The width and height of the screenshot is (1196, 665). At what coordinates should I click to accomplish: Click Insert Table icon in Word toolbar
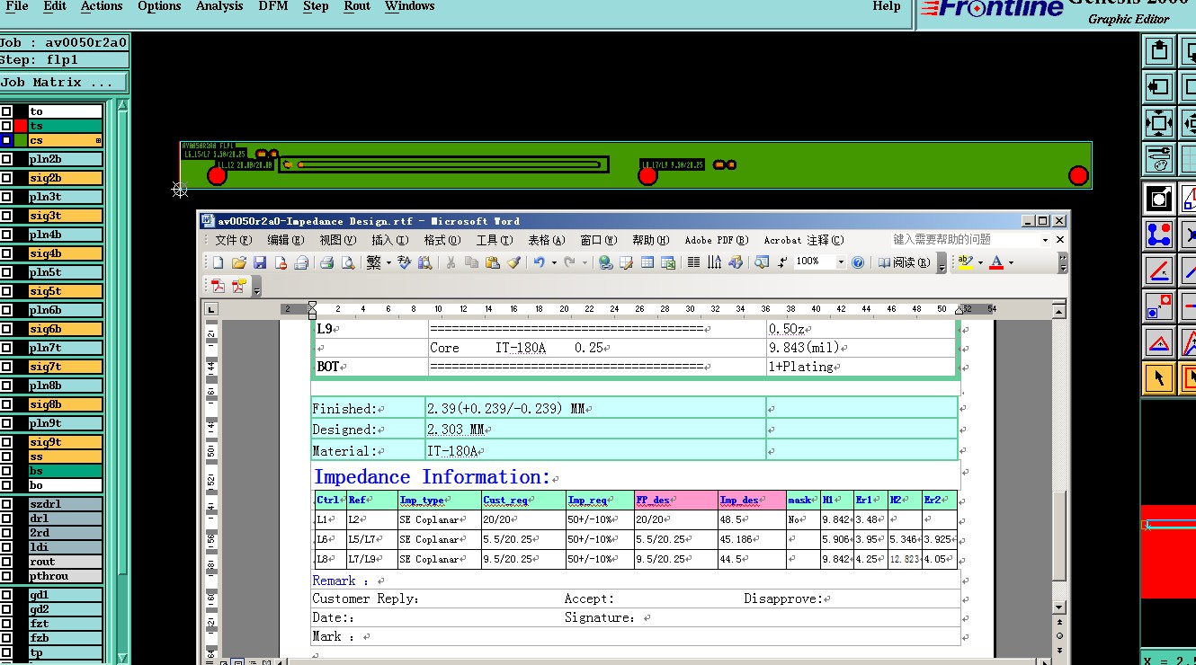coord(647,262)
